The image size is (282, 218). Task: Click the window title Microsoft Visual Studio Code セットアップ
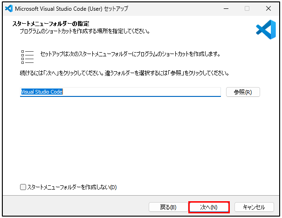[71, 8]
